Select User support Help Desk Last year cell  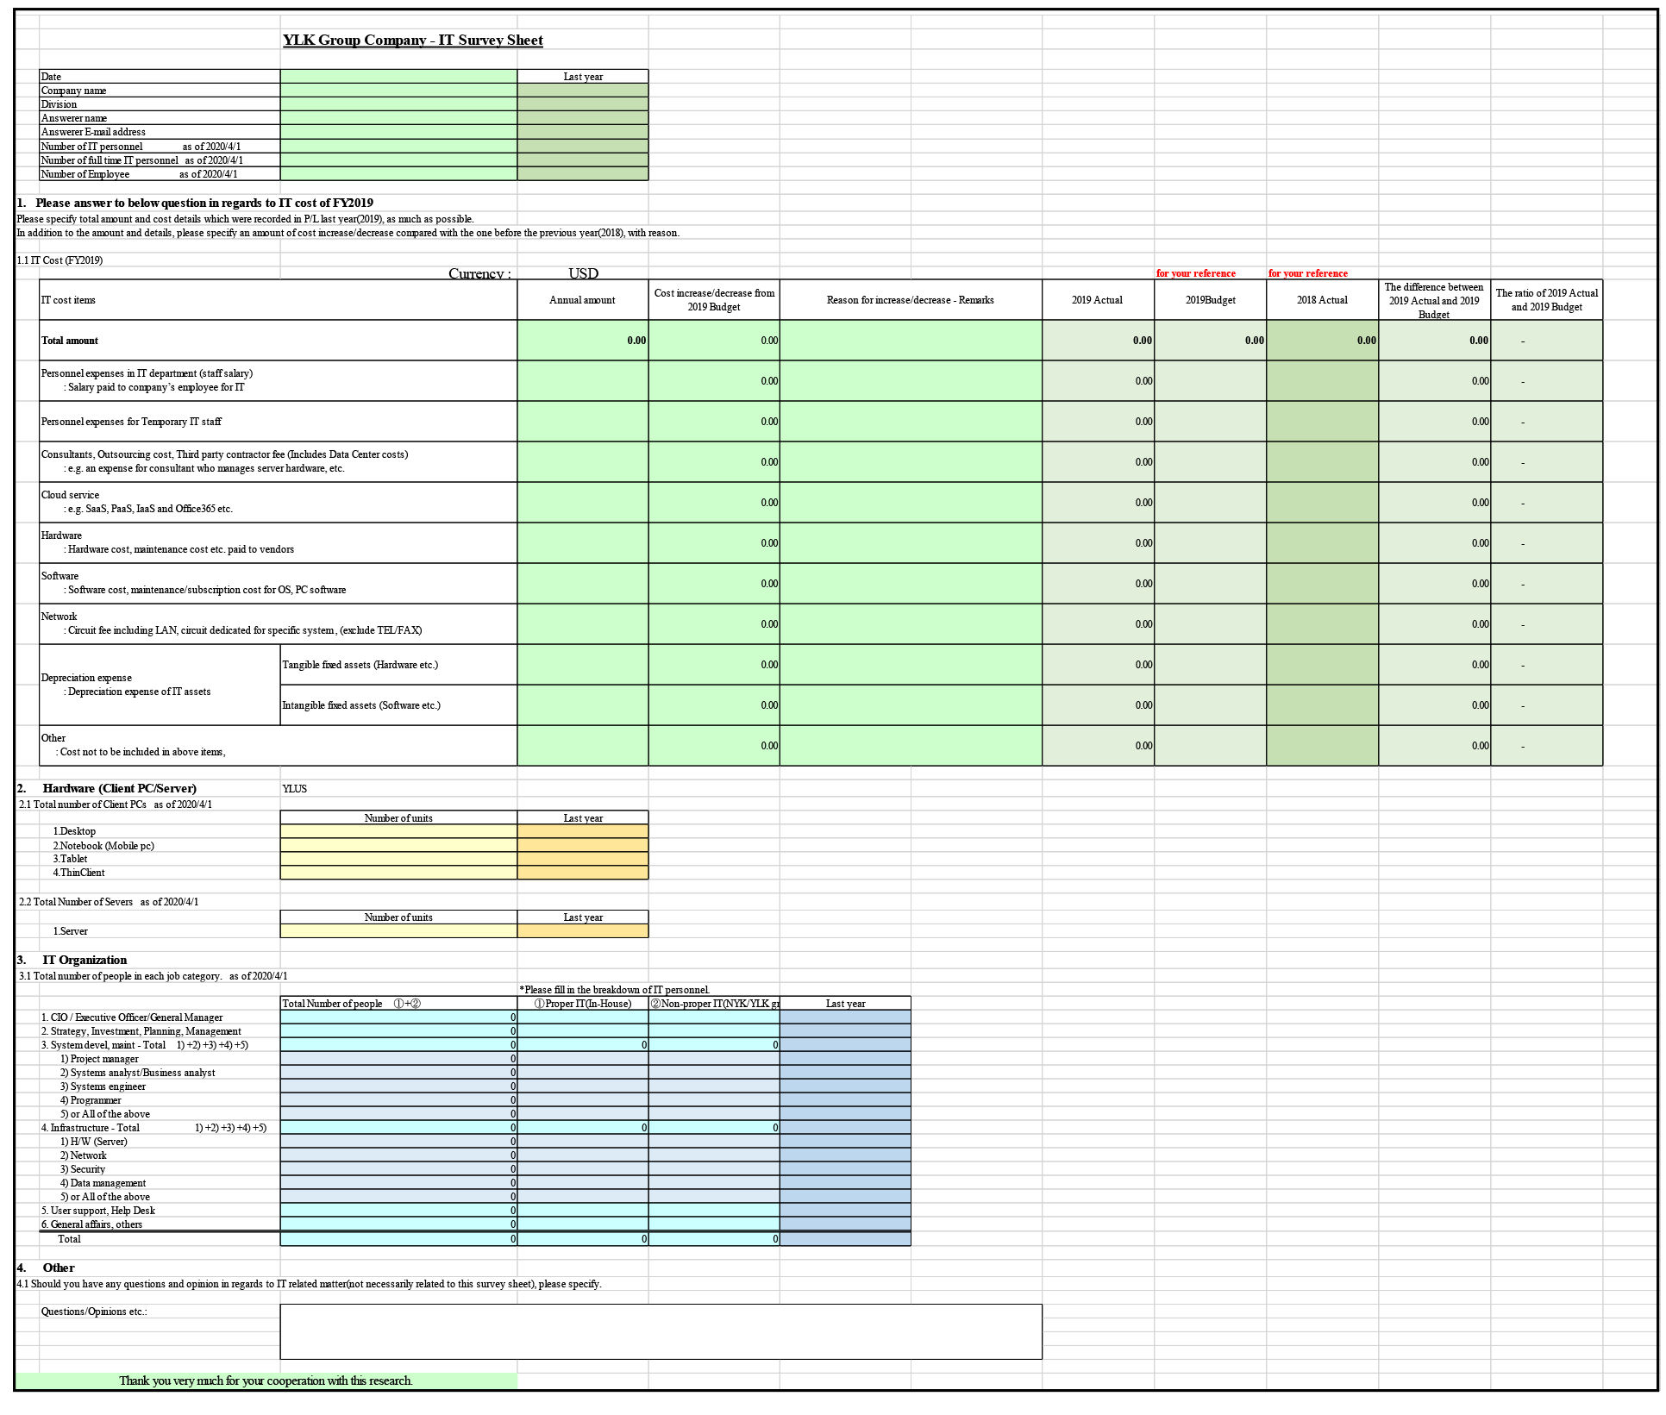click(x=845, y=1211)
